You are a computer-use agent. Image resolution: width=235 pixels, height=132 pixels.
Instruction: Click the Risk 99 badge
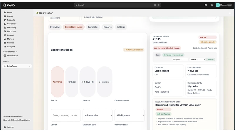tap(207, 38)
